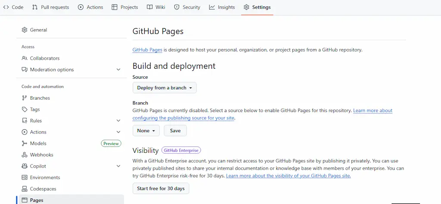This screenshot has width=441, height=204.
Task: Expand the sidebar Actions chevron
Action: point(118,132)
